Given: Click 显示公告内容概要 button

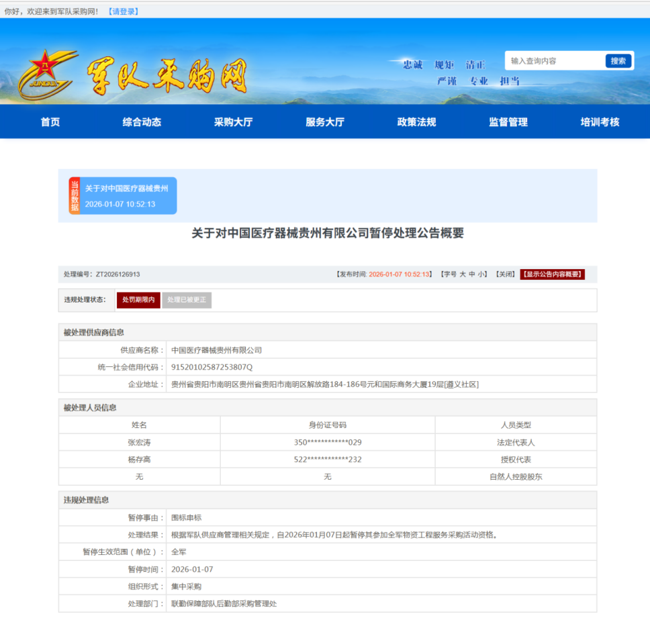Looking at the screenshot, I should 552,274.
